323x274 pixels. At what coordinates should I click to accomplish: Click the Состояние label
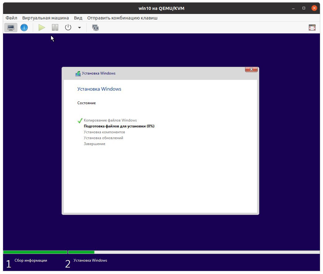(87, 103)
